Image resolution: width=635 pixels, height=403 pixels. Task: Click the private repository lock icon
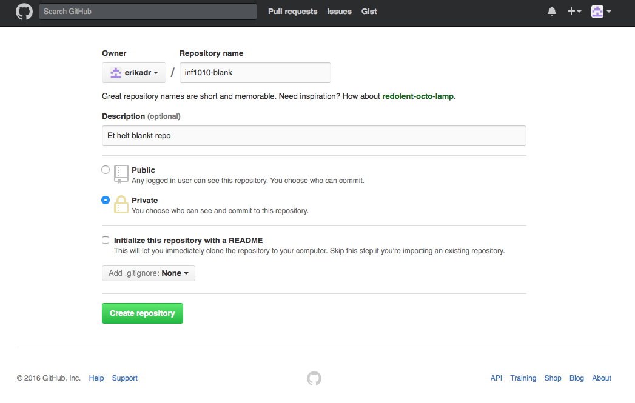click(x=121, y=204)
